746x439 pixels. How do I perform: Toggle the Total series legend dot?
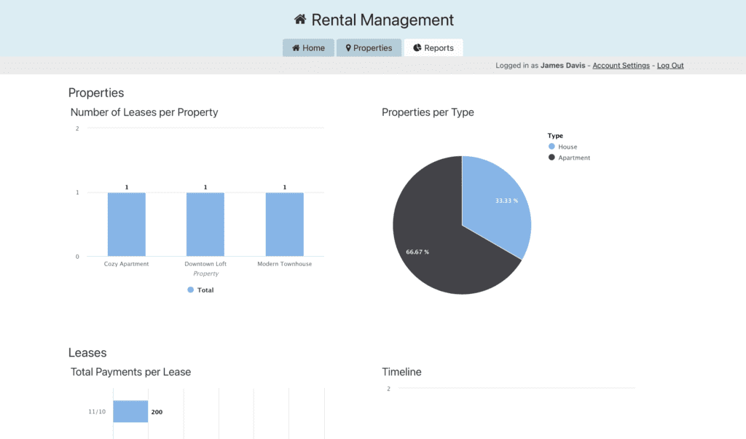191,290
